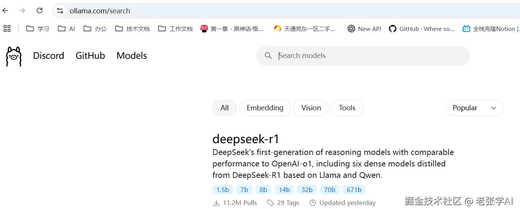The width and height of the screenshot is (520, 213).
Task: Open the New API bookmark
Action: pos(364,29)
